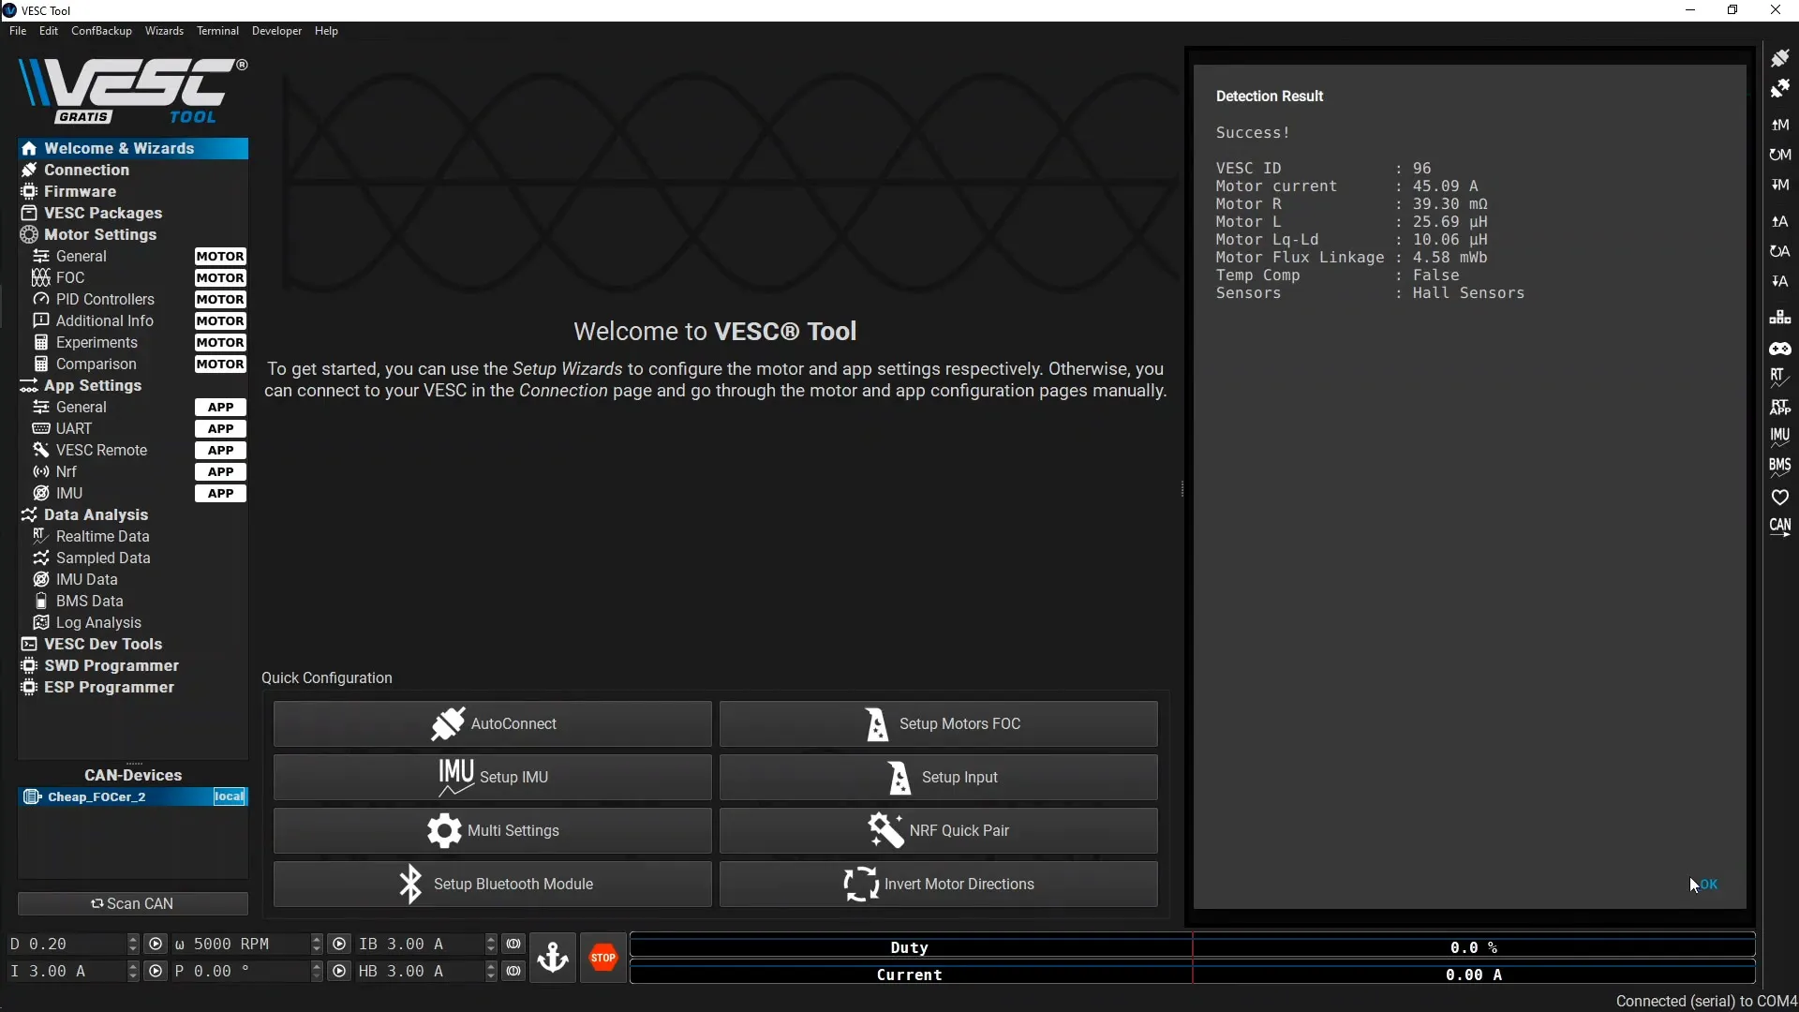Screen dimensions: 1799x1012
Task: Increment the 5000 RPM value with the up arrow
Action: [x=317, y=938]
